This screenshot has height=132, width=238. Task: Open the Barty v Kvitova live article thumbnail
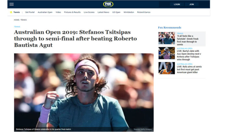click(167, 53)
